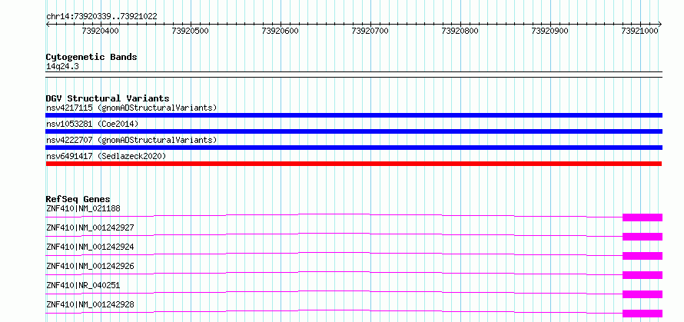Click the right arrow of the ruler

[659, 24]
